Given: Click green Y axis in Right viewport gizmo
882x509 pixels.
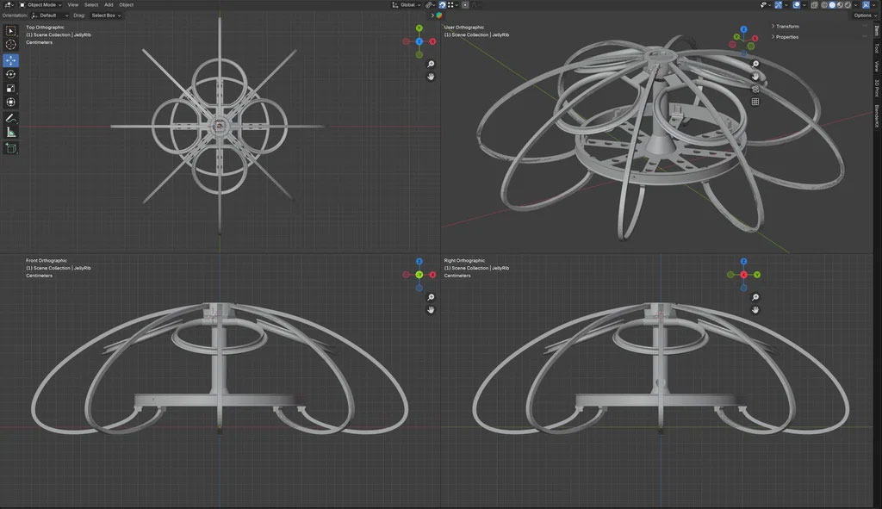Looking at the screenshot, I should 757,275.
